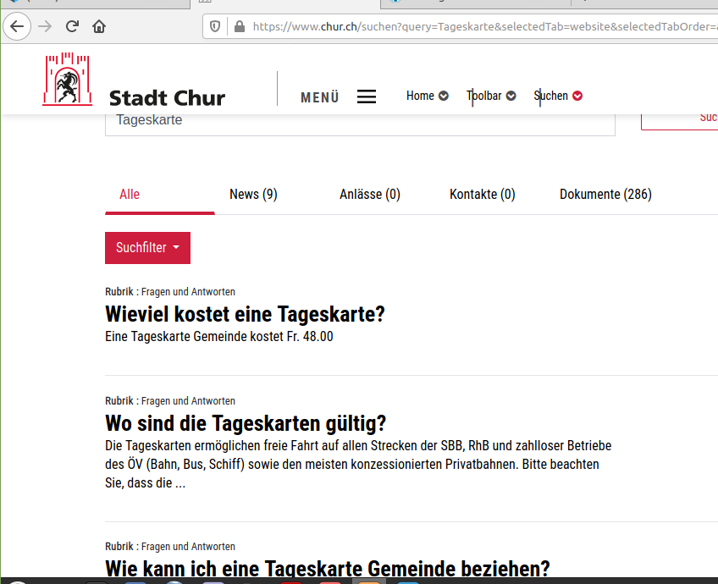This screenshot has width=718, height=584.
Task: Show tracking protection shield info
Action: tap(215, 26)
